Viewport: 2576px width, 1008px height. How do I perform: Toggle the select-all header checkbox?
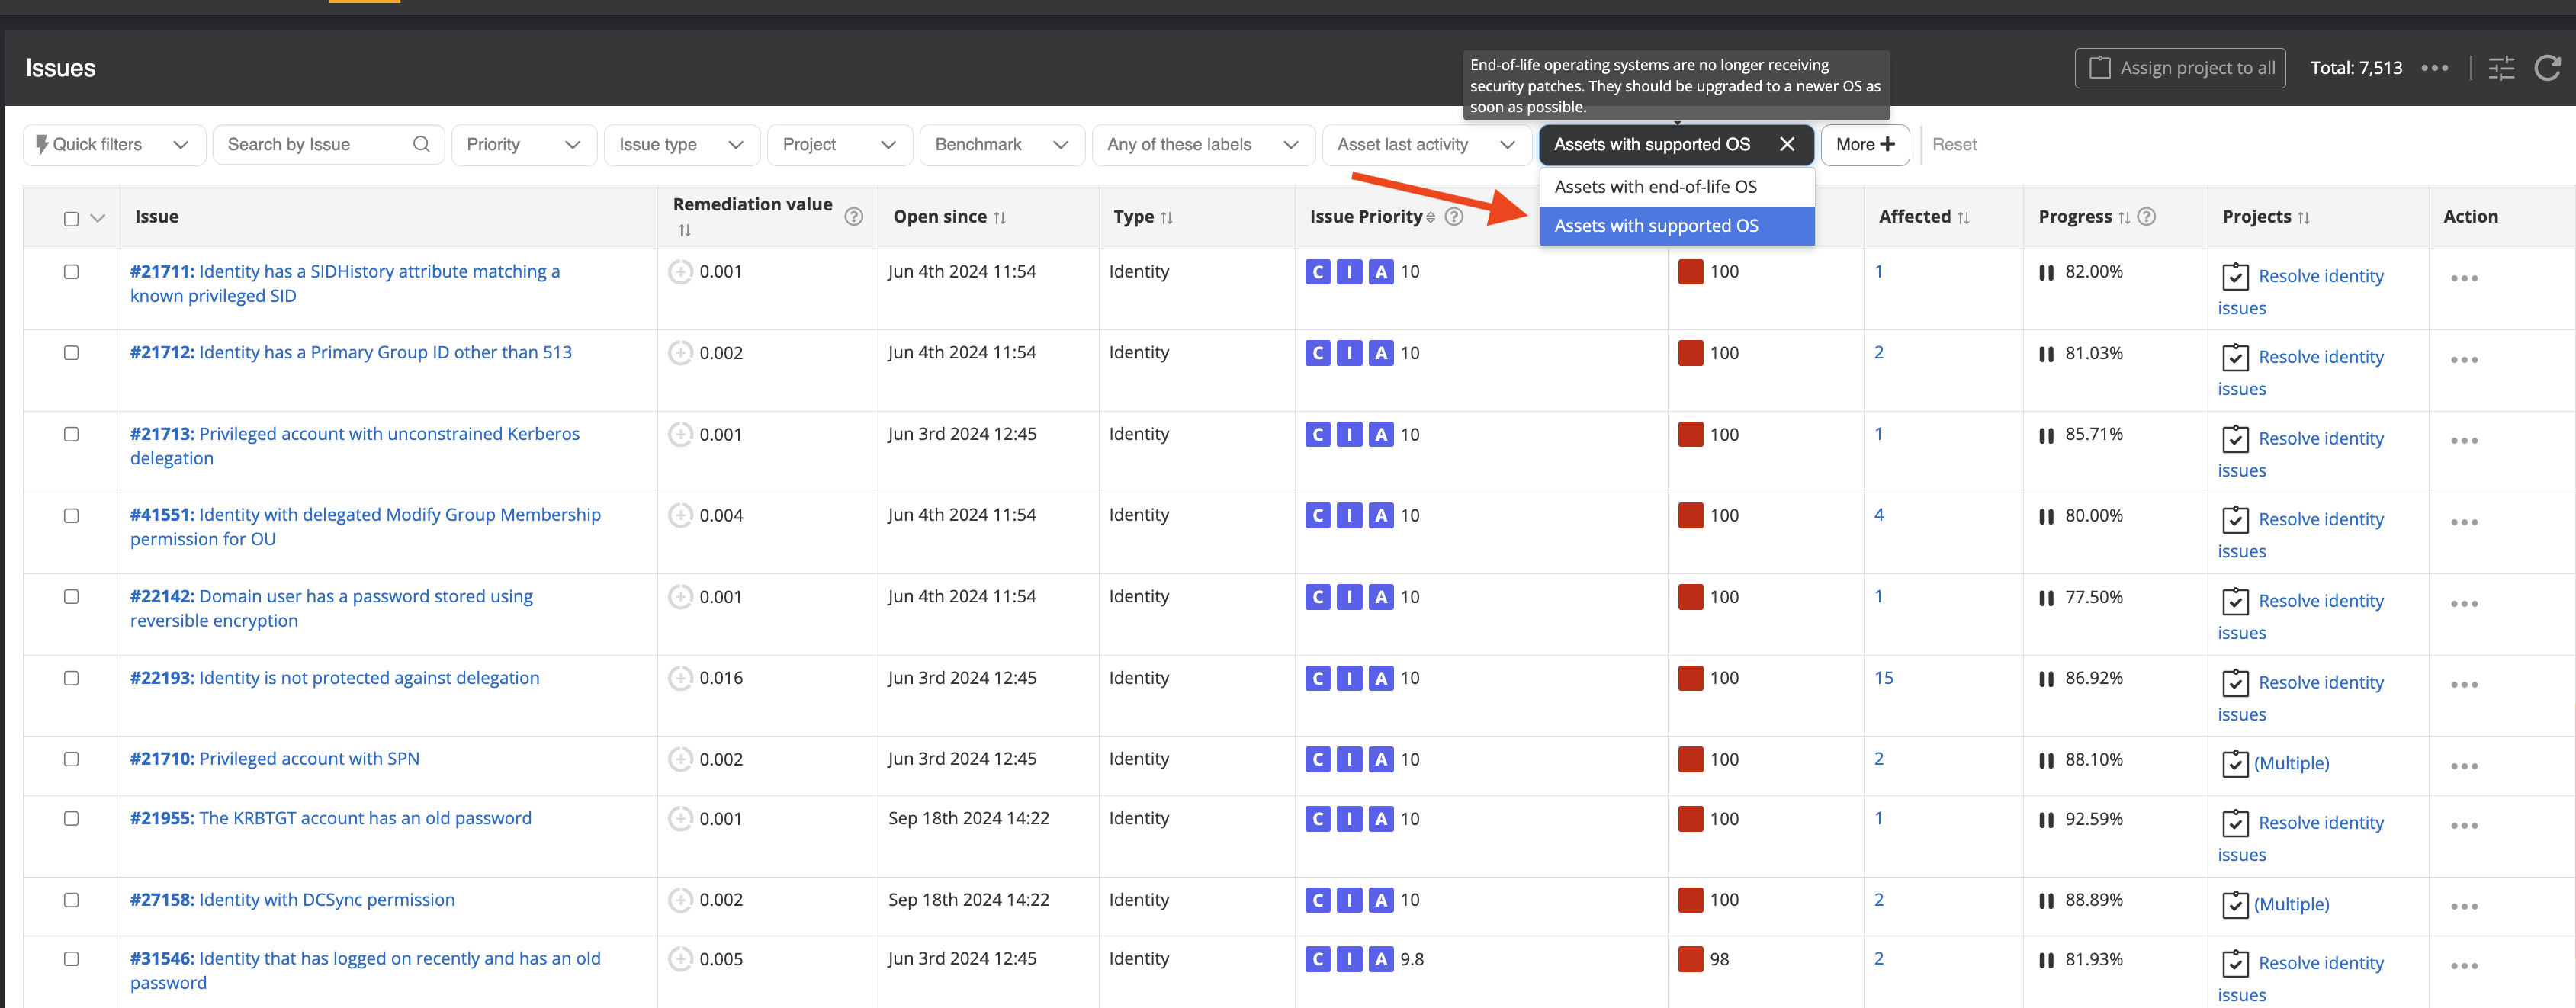coord(71,218)
